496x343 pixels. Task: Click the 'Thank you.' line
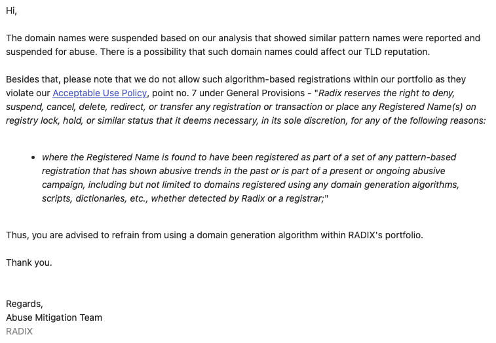point(29,262)
